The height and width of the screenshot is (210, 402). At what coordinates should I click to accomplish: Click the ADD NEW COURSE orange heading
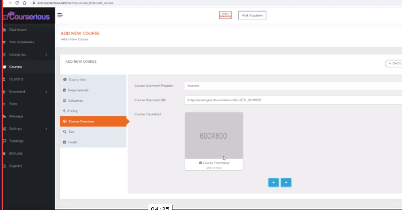pyautogui.click(x=81, y=33)
